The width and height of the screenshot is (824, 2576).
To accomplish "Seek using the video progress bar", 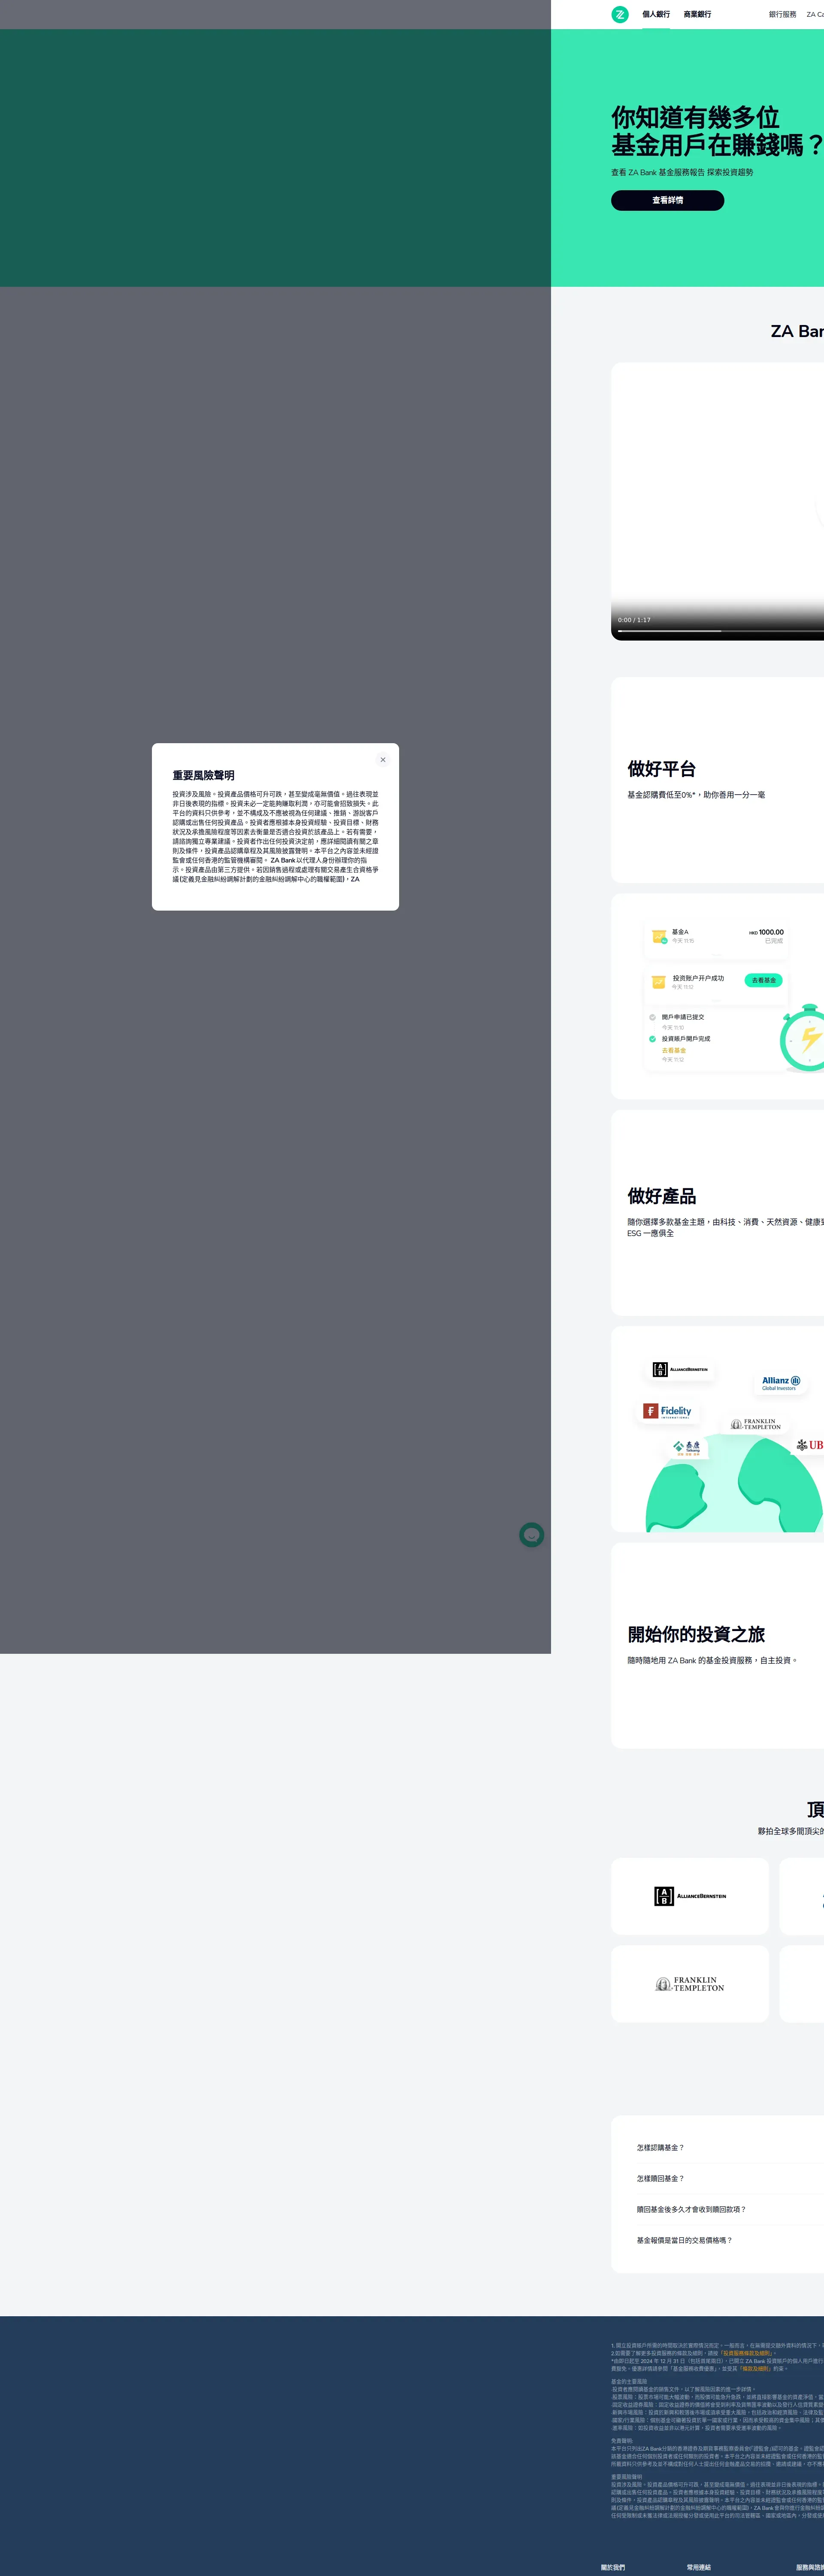I will click(x=720, y=631).
